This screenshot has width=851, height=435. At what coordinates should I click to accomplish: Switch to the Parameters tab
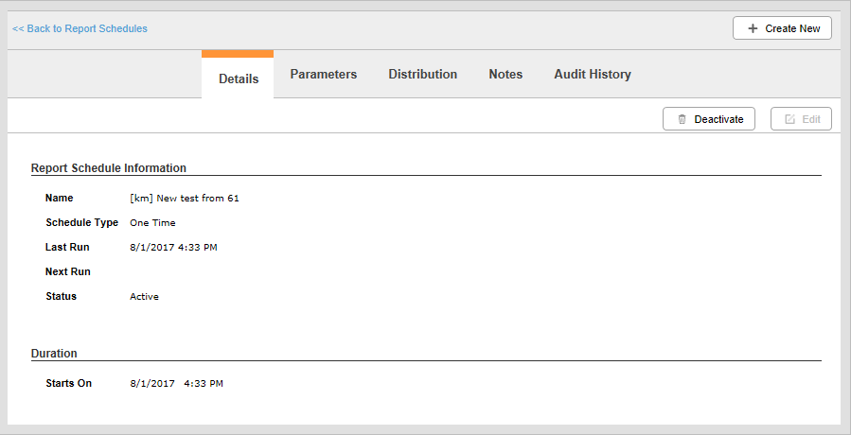324,75
